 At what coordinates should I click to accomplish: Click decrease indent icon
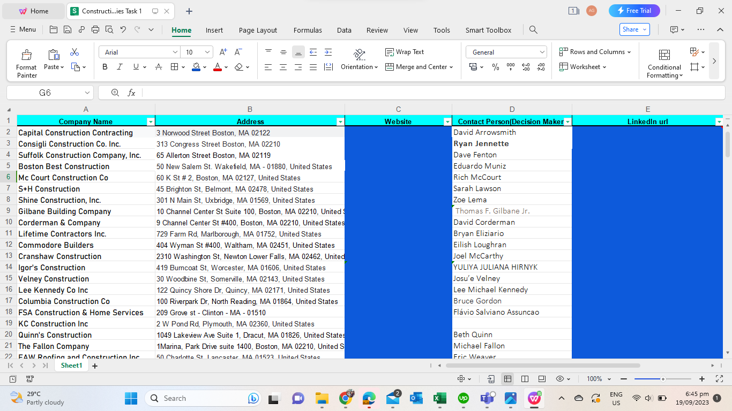(x=313, y=52)
